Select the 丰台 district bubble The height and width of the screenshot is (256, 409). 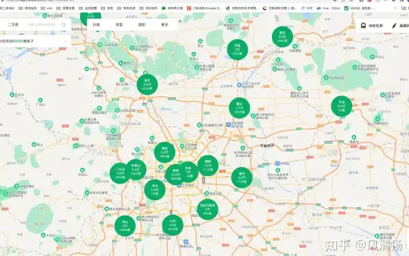[154, 190]
